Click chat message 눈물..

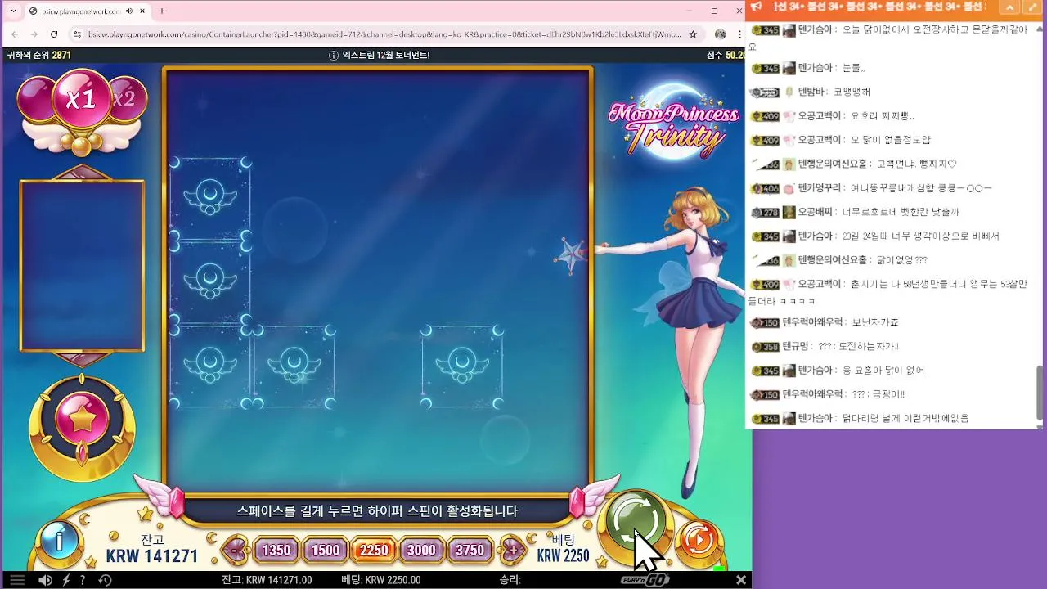coord(853,68)
